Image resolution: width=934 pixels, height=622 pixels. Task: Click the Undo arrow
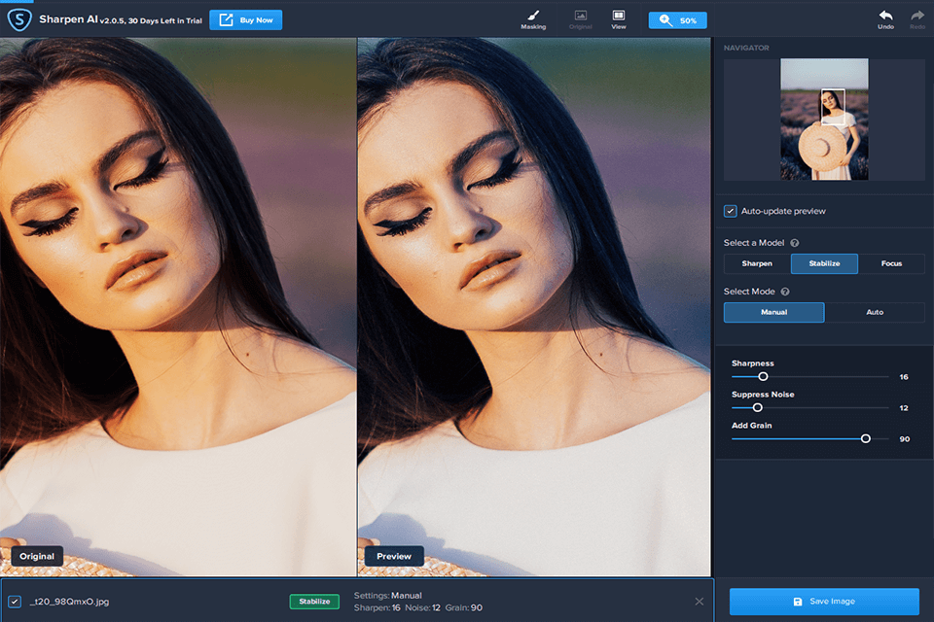(885, 17)
